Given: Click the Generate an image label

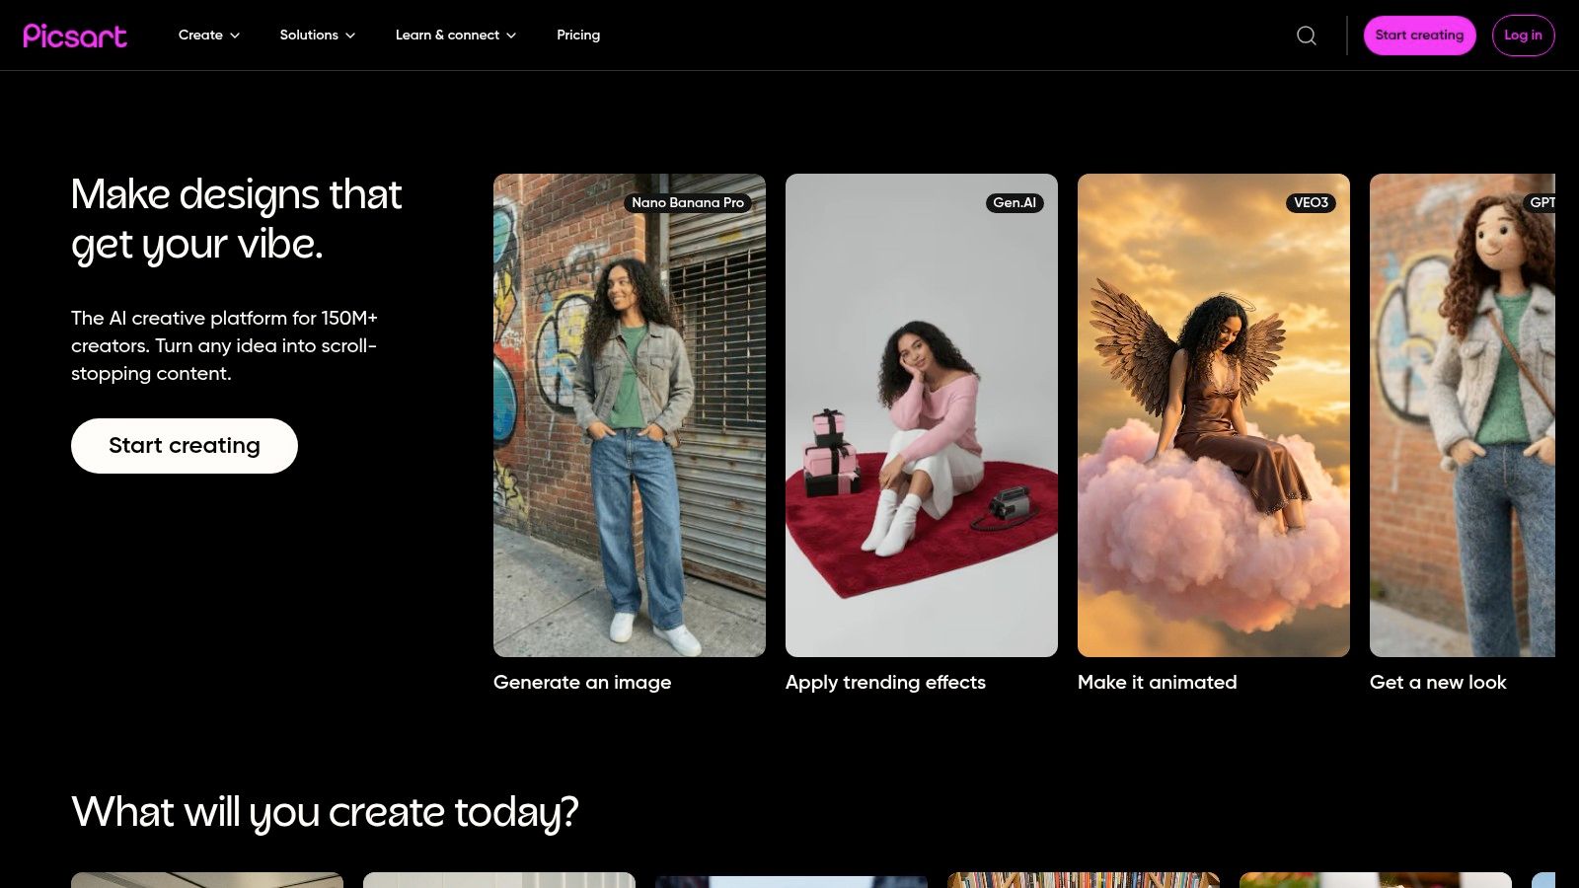Looking at the screenshot, I should coord(582,682).
